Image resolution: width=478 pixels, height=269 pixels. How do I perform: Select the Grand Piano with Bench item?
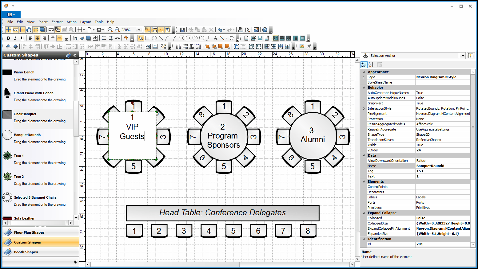click(x=38, y=96)
